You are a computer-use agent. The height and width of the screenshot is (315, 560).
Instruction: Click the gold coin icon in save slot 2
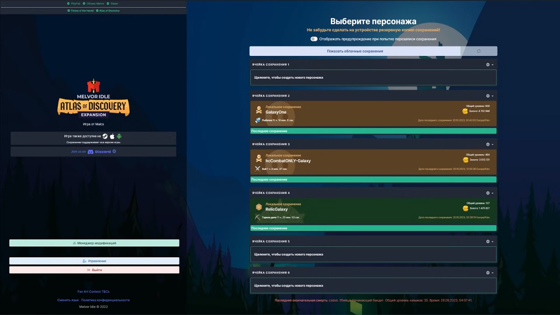coord(465,111)
